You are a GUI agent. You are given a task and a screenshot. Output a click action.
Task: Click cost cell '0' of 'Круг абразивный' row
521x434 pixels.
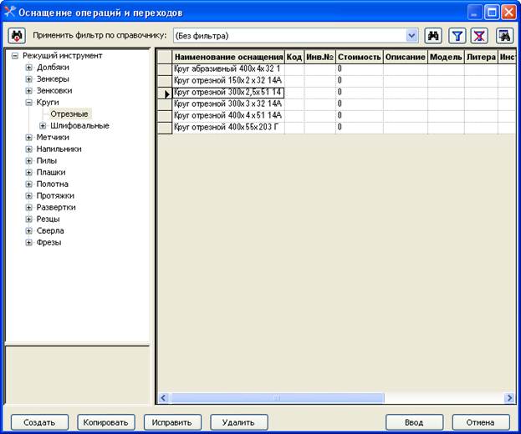pyautogui.click(x=360, y=69)
